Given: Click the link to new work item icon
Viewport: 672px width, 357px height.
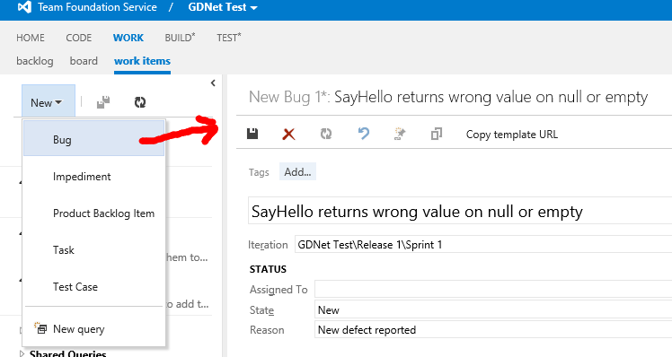Looking at the screenshot, I should pyautogui.click(x=400, y=134).
